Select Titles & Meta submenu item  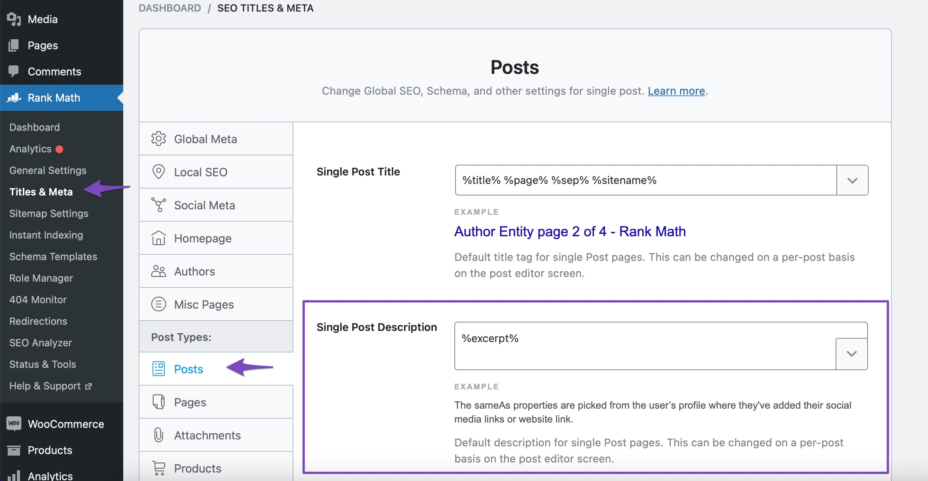(x=41, y=192)
